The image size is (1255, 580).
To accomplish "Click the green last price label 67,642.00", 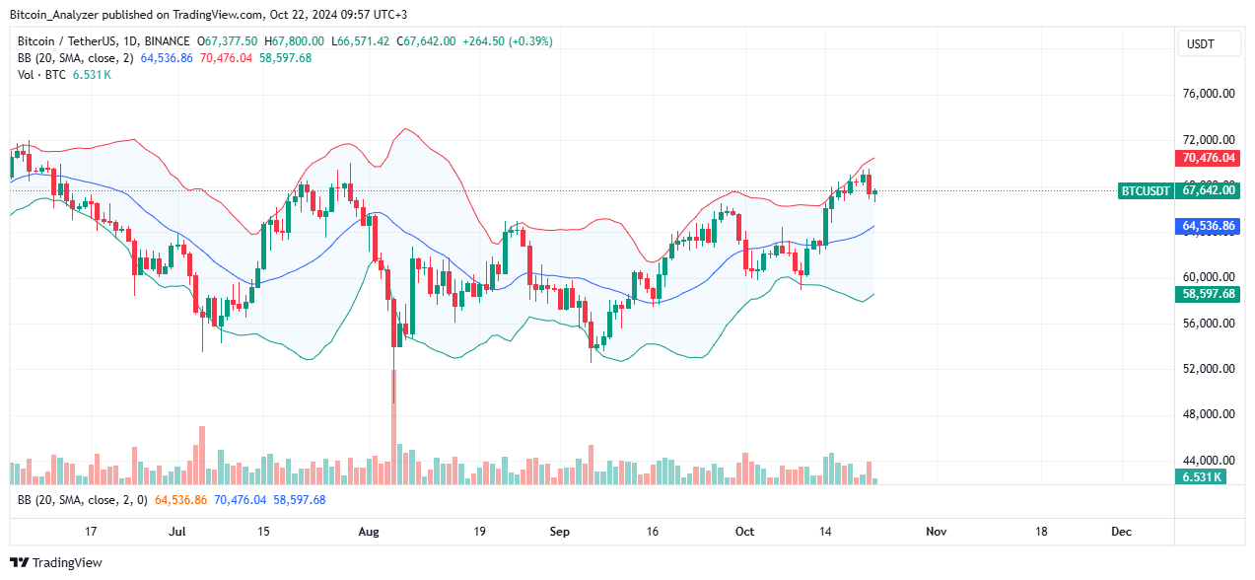I will pos(1209,191).
